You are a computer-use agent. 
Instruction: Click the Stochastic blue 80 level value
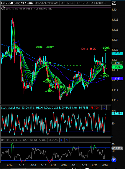(104, 108)
